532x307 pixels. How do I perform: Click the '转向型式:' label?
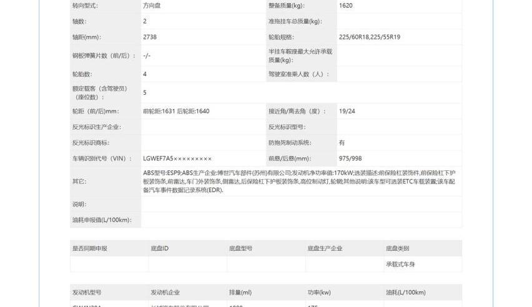tap(85, 6)
